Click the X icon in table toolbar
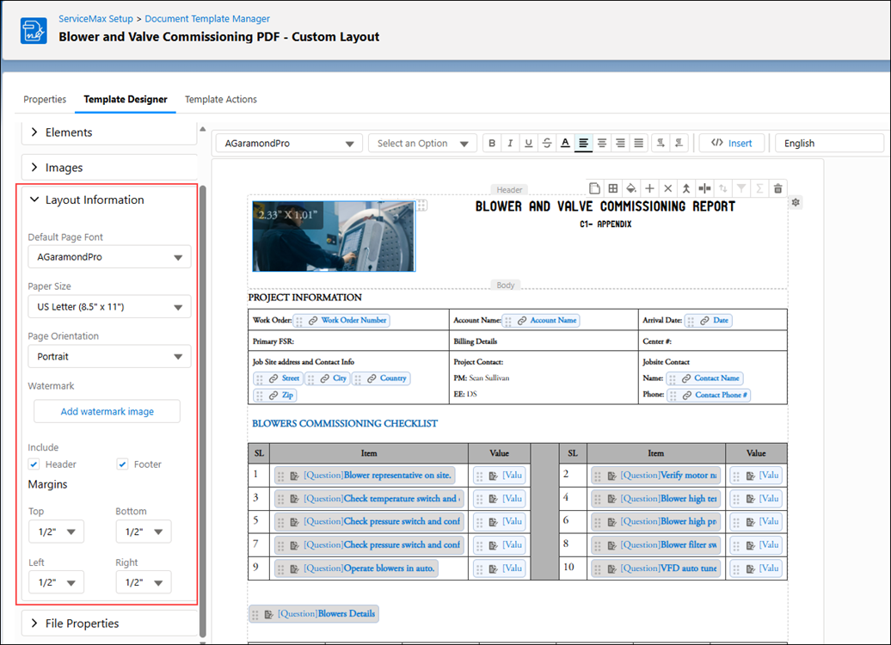Screen dimensions: 891x645 (x=667, y=188)
